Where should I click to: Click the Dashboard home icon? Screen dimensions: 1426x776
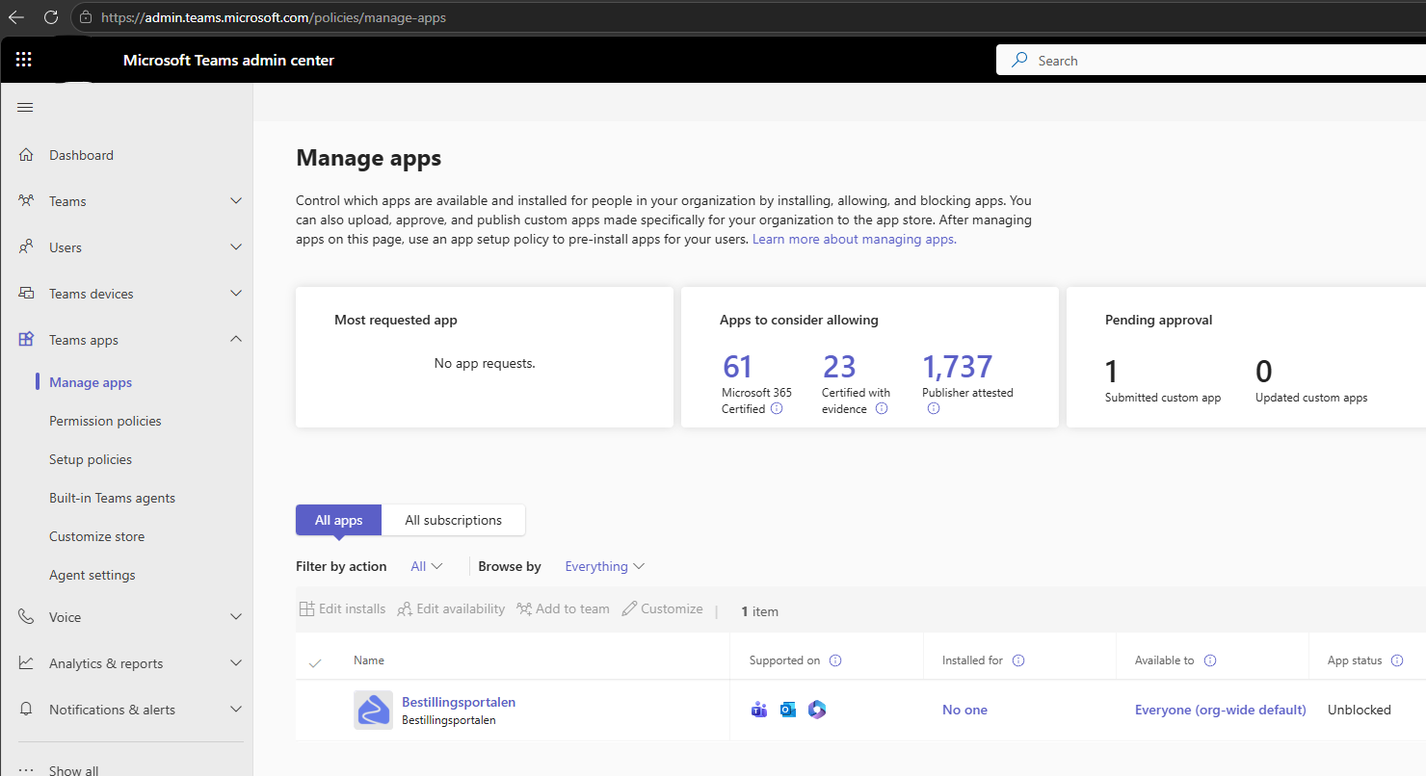pos(26,155)
